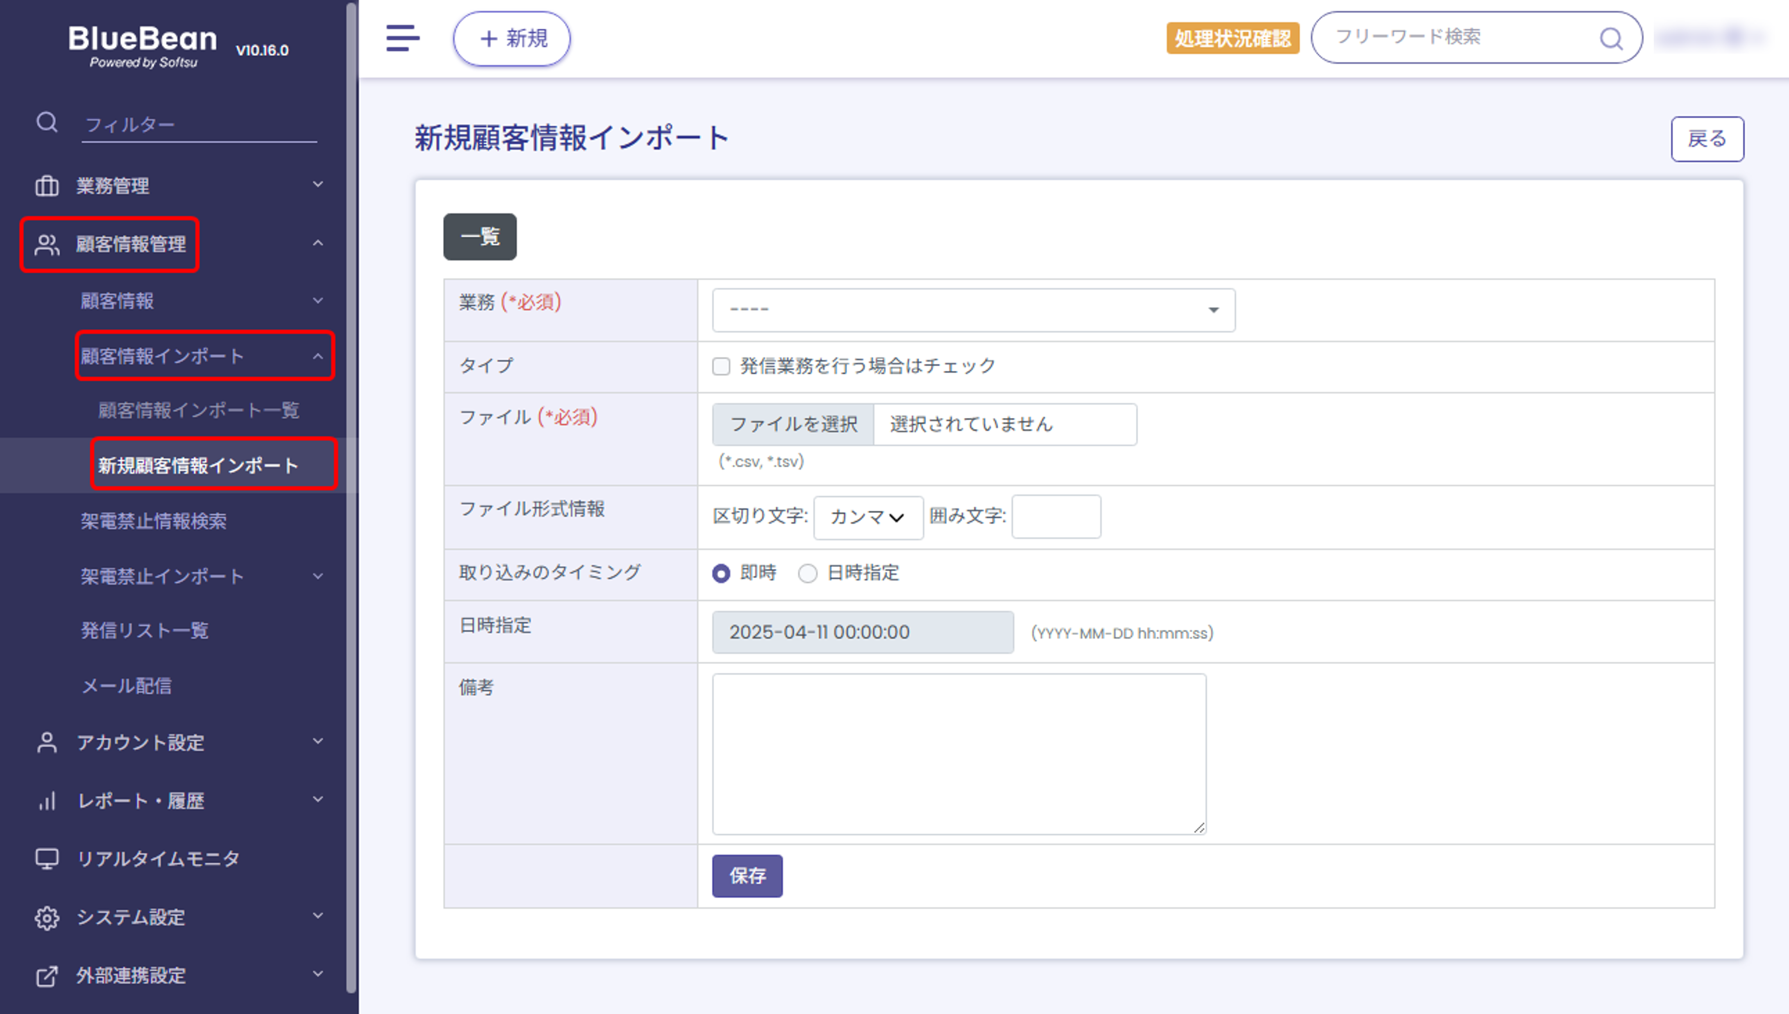Click the external link icon for 外部連携設定
The height and width of the screenshot is (1014, 1789).
click(x=47, y=976)
